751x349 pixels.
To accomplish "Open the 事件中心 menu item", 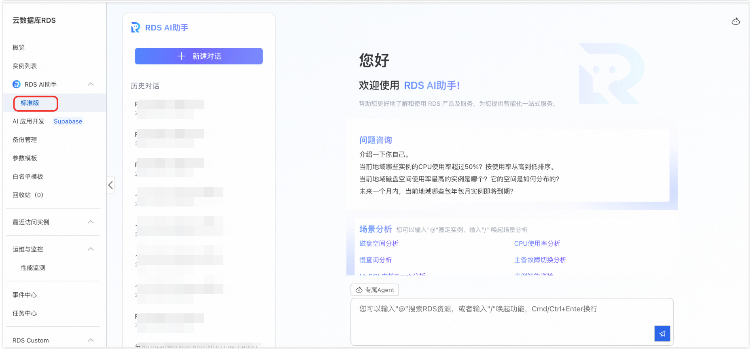I will [25, 295].
